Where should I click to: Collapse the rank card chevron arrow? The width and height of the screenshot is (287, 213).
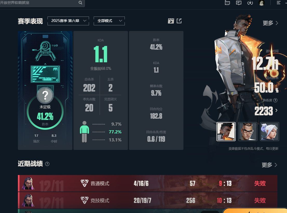(x=45, y=64)
